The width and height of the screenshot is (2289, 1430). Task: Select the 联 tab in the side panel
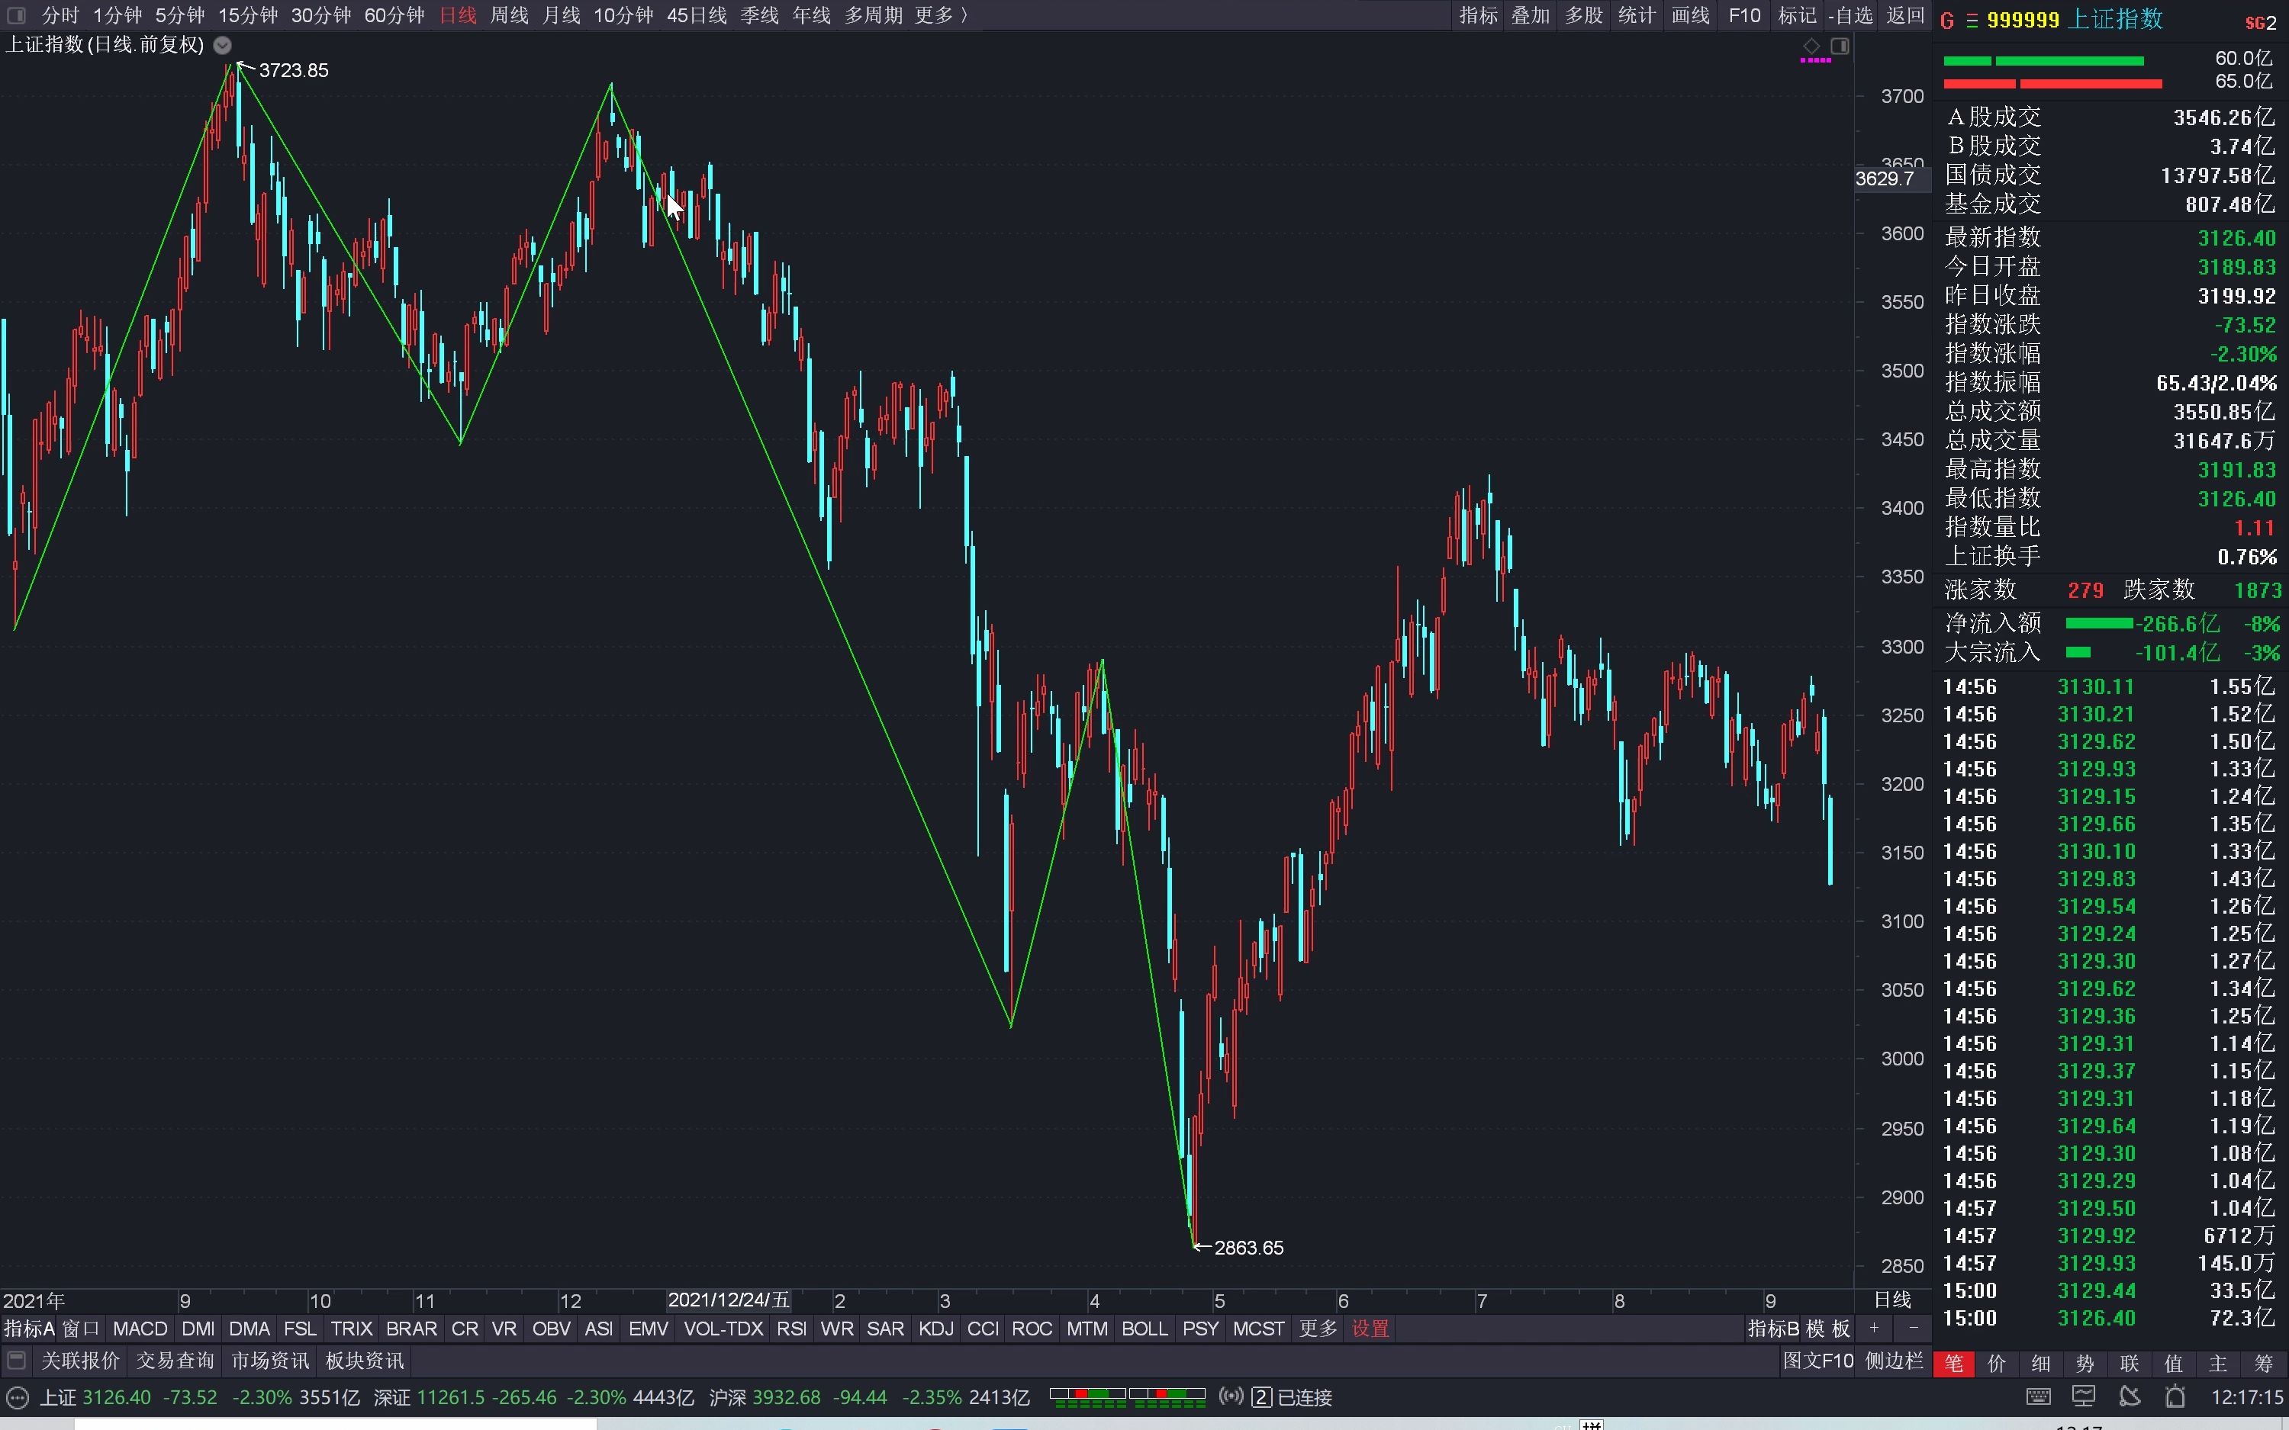pyautogui.click(x=2130, y=1363)
